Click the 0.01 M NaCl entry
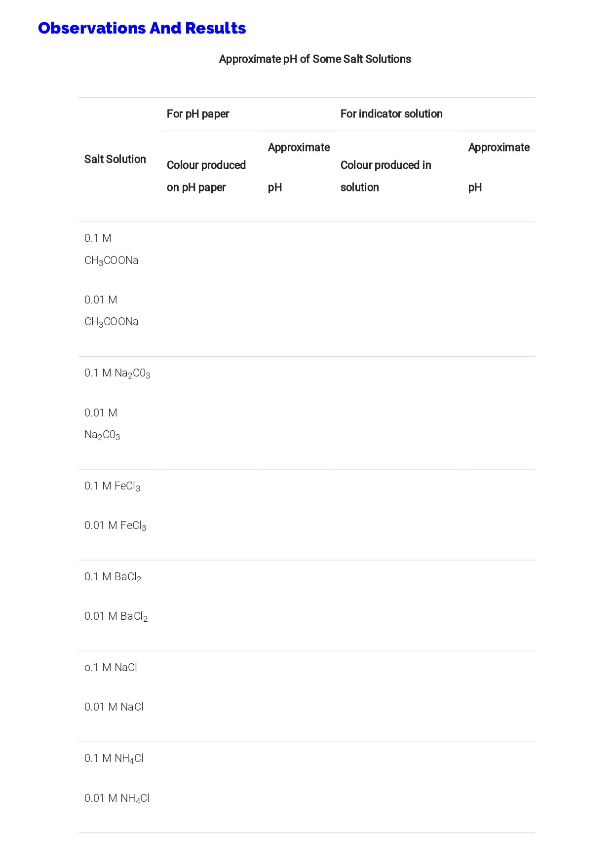 (114, 707)
